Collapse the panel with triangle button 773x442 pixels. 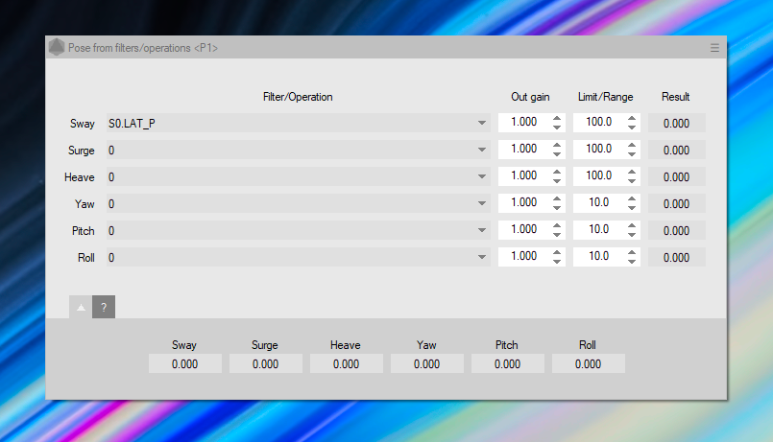click(x=81, y=307)
